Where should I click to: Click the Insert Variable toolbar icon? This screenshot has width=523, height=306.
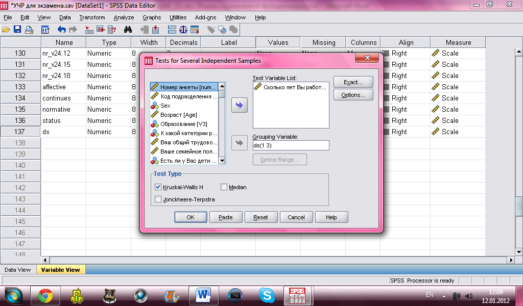[x=155, y=30]
